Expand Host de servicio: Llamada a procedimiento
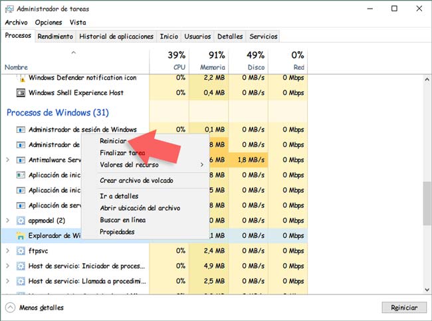Viewport: 432px width, 321px height. 8,281
